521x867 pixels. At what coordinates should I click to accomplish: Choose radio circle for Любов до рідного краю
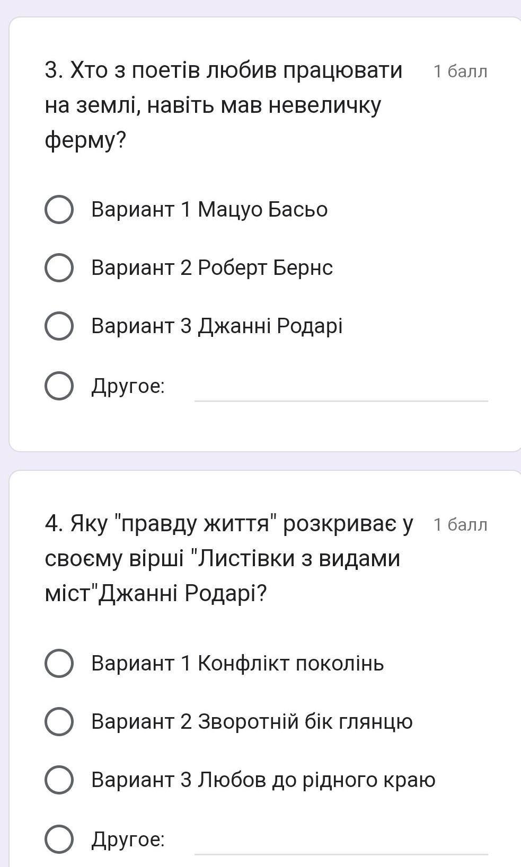point(59,780)
